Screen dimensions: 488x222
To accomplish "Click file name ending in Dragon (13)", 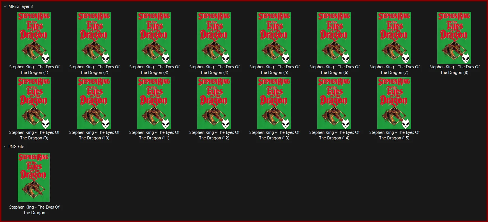I will click(274, 135).
